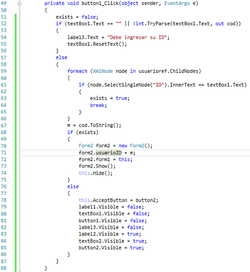Click the this.Hide() statement

(95, 173)
